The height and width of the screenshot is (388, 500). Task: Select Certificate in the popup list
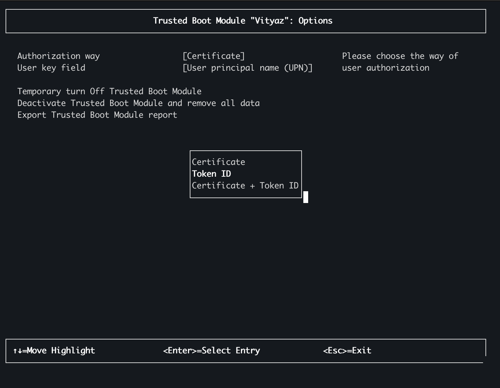coord(218,162)
